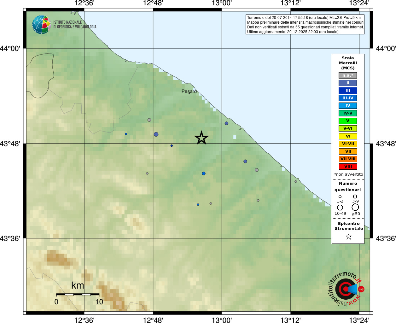
Task: Click the '10' label under the scale bar
Action: pyautogui.click(x=99, y=302)
